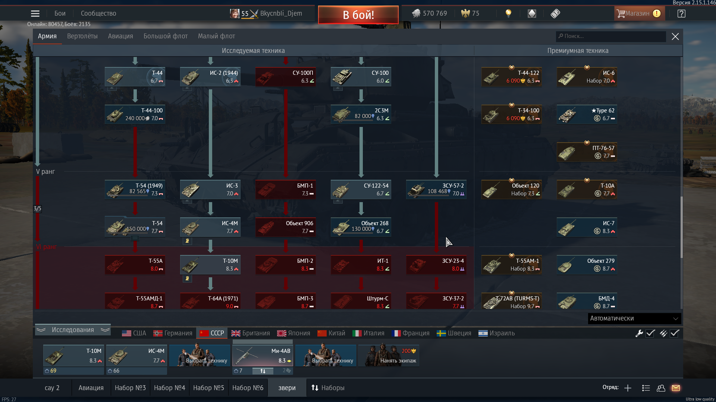Open the help question mark icon

coord(681,13)
